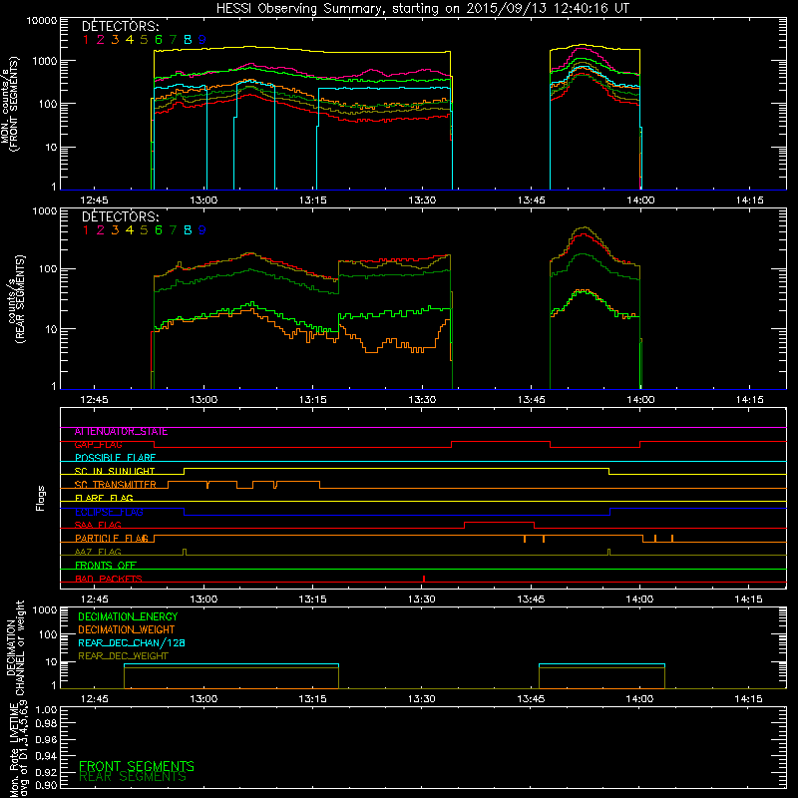This screenshot has height=798, width=798.
Task: Click 14:00 time tick under the Flags panel
Action: (640, 599)
